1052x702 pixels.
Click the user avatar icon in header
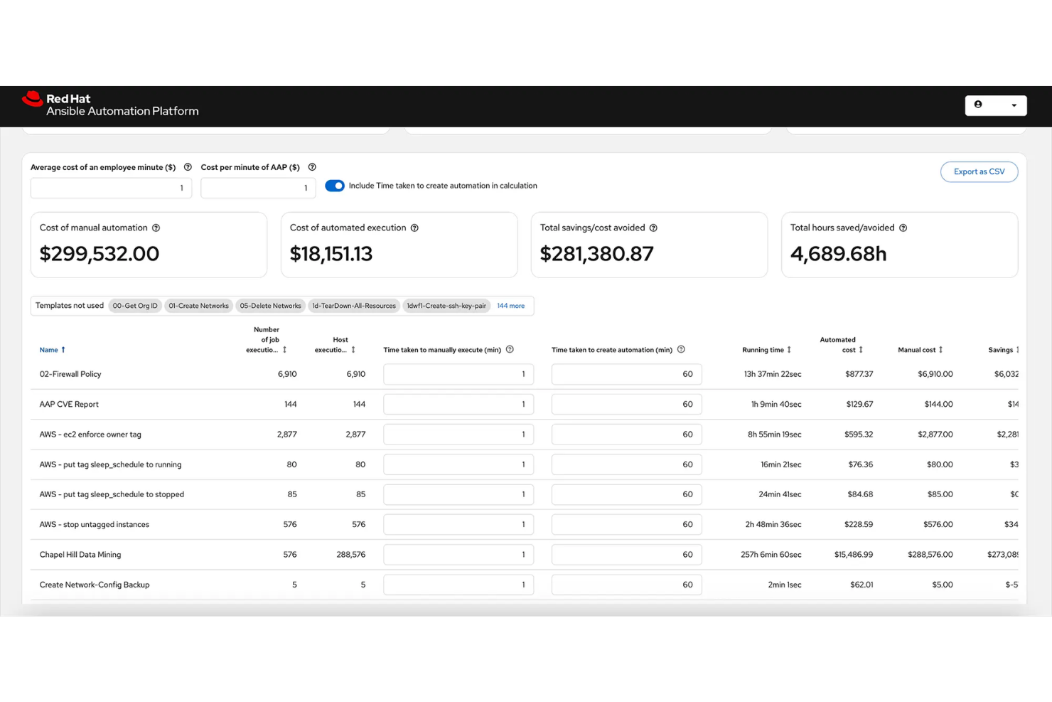click(x=978, y=104)
